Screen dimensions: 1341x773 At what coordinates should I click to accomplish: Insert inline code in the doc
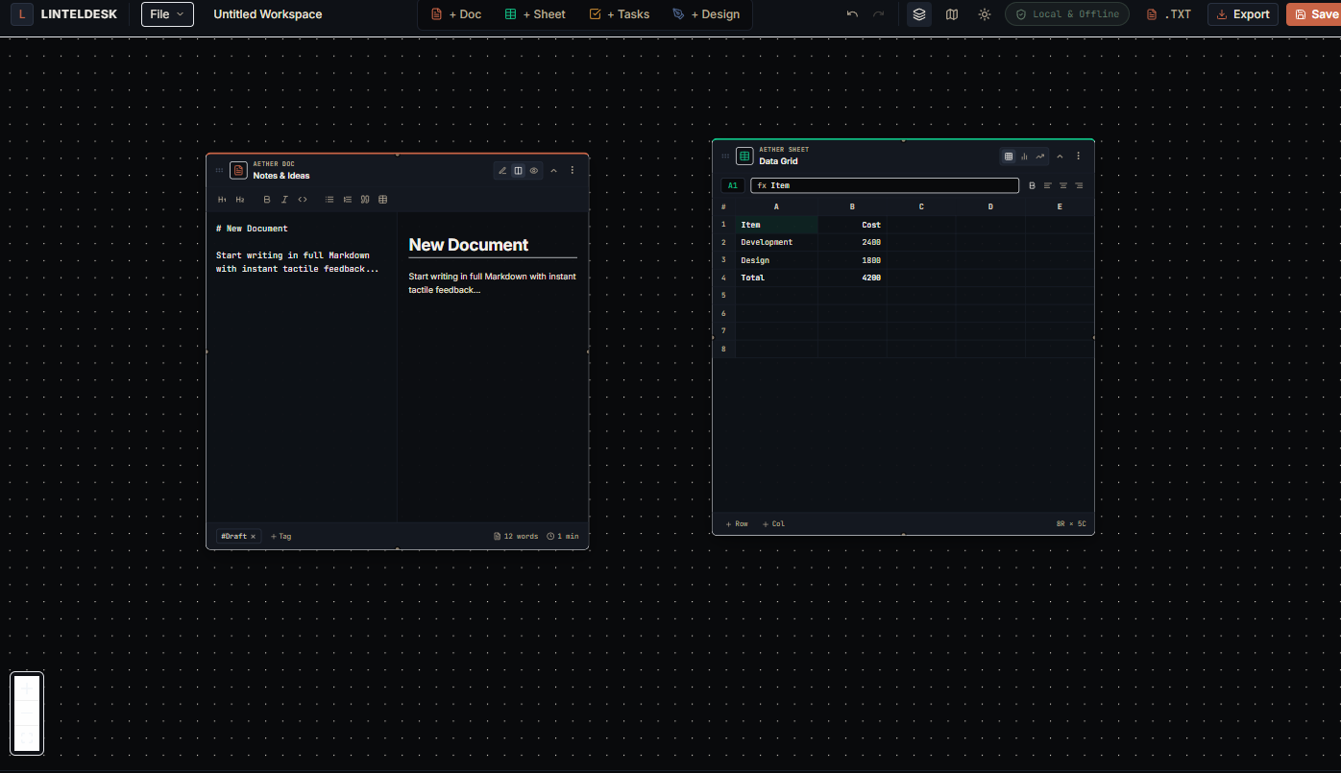coord(303,200)
